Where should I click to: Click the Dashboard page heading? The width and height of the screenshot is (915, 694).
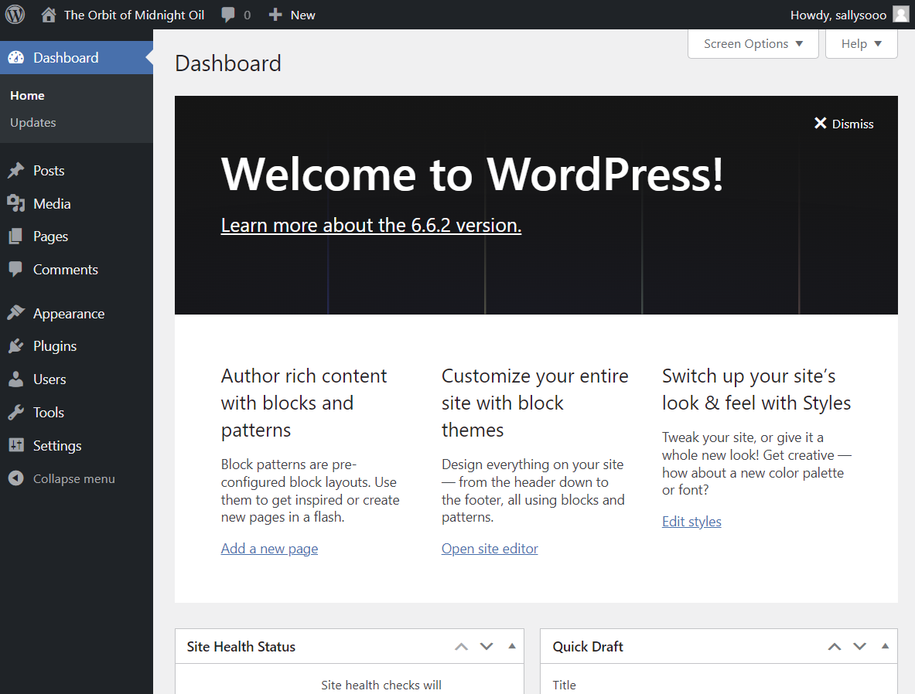228,63
